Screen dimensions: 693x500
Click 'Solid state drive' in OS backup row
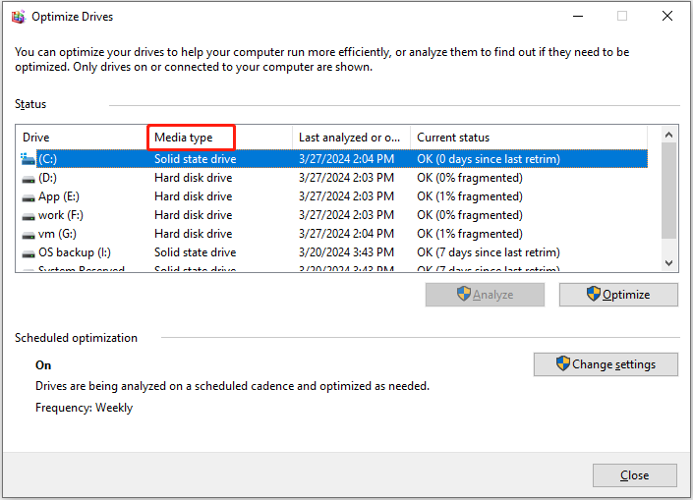click(x=195, y=252)
